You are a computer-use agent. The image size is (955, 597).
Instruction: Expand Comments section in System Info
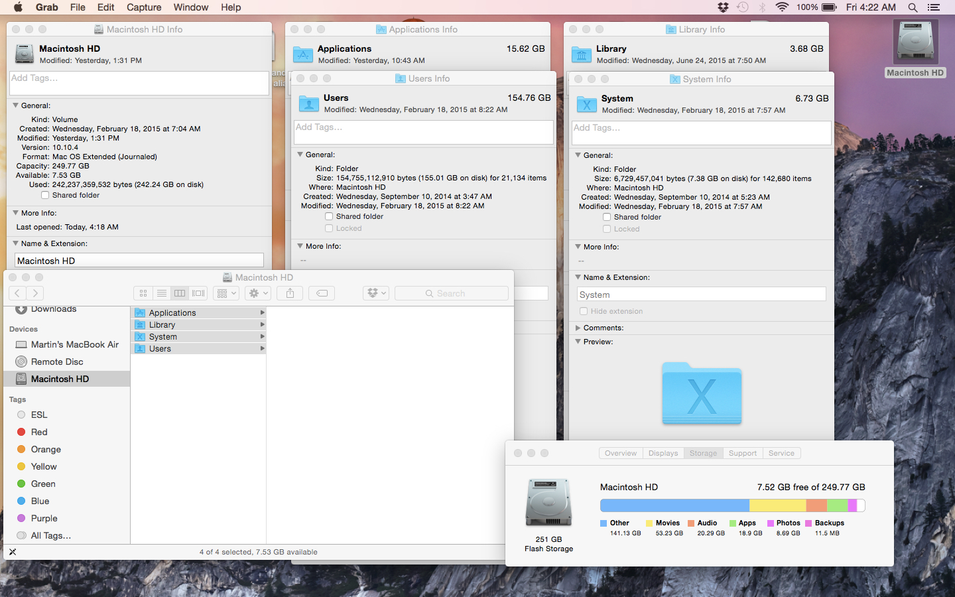(x=578, y=328)
